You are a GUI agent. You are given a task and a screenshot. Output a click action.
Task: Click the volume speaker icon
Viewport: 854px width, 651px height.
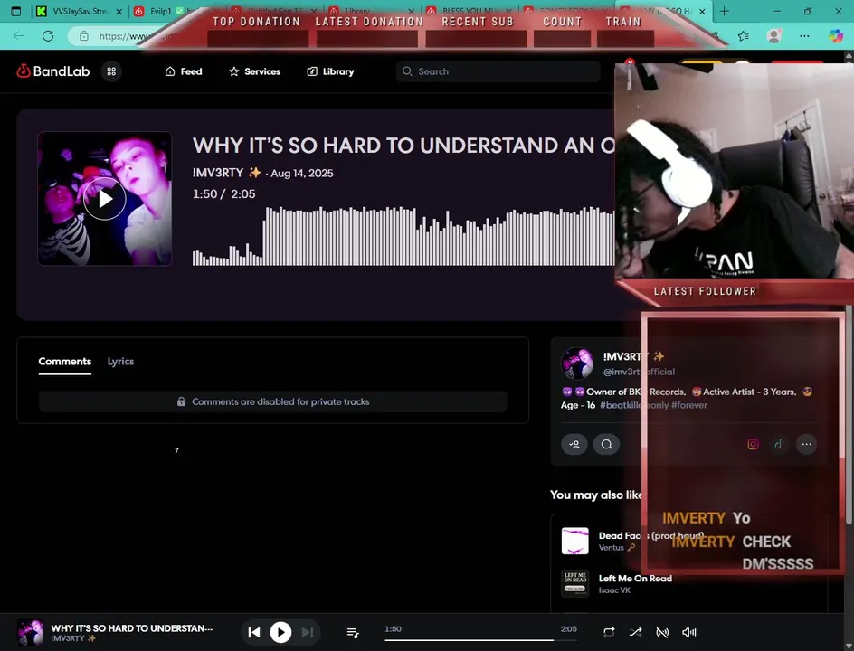pyautogui.click(x=689, y=633)
